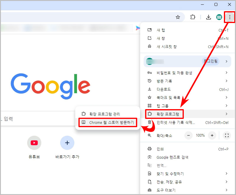Screen dimensions: 236x195
Task: Open Chrome's three-dot menu icon
Action: 230,17
